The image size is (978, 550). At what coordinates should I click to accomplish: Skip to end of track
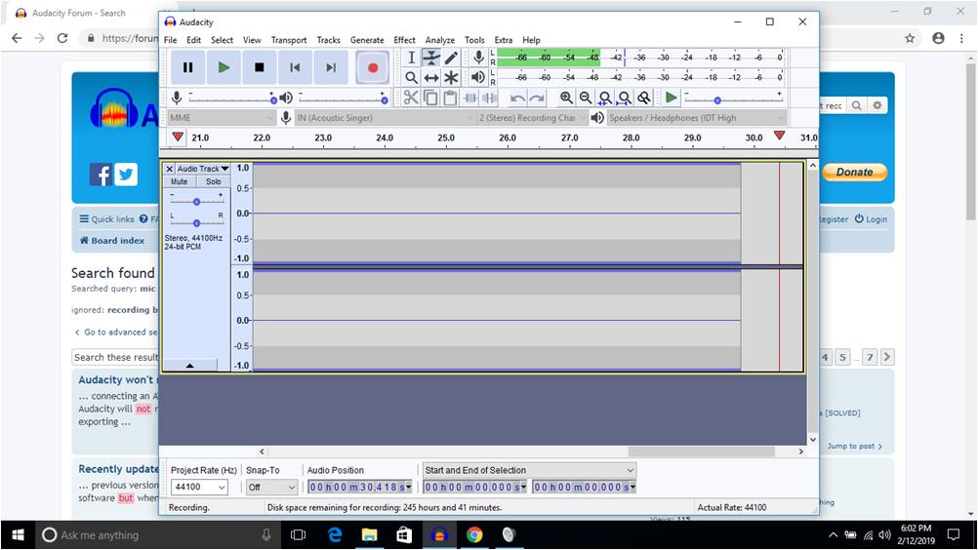coord(331,68)
